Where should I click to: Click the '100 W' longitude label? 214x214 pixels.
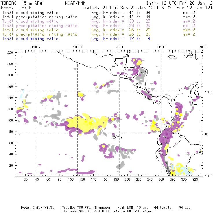(x=78, y=47)
